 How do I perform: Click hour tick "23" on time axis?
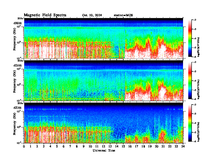176,147
